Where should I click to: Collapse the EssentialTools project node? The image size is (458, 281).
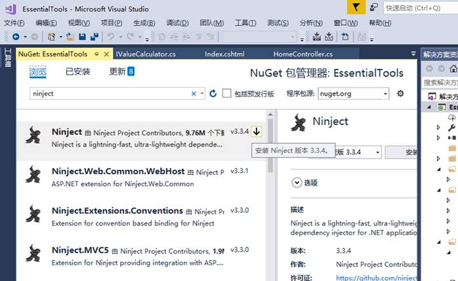tap(429, 107)
